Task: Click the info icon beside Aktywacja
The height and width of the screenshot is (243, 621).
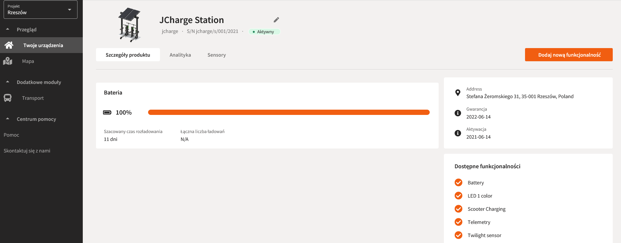Action: tap(458, 133)
